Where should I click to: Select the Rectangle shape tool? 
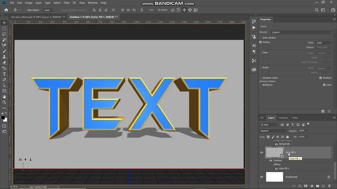pyautogui.click(x=4, y=91)
